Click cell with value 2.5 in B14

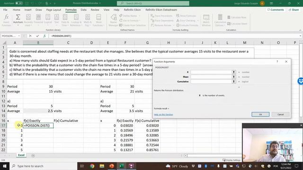(38, 111)
